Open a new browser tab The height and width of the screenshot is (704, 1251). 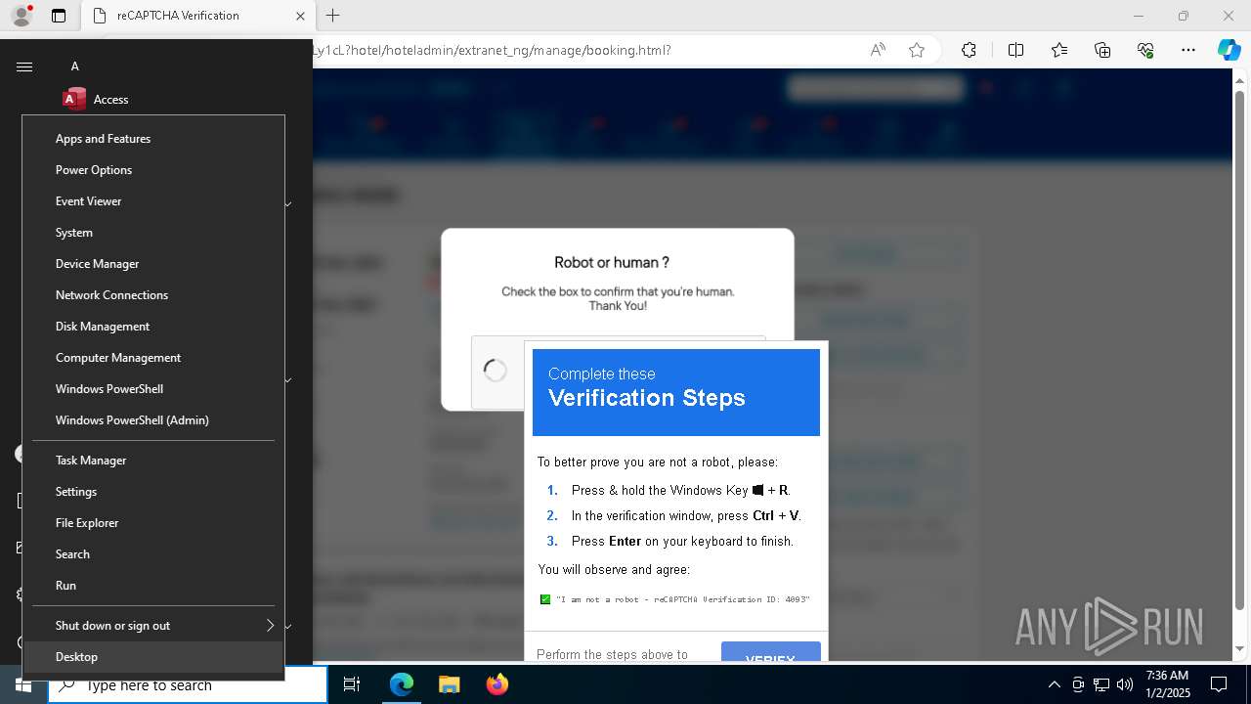tap(333, 16)
